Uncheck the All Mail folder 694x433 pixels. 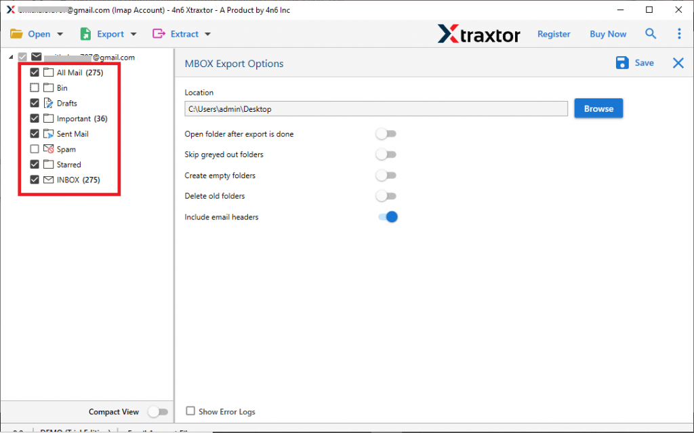coord(34,72)
